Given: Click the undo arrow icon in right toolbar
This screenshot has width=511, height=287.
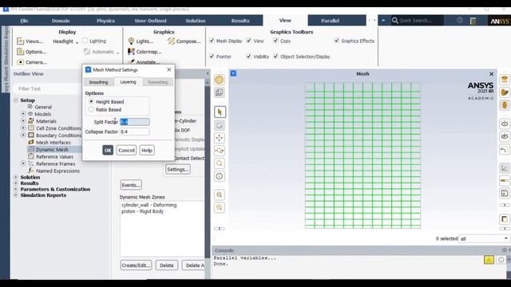Looking at the screenshot, I should [505, 150].
